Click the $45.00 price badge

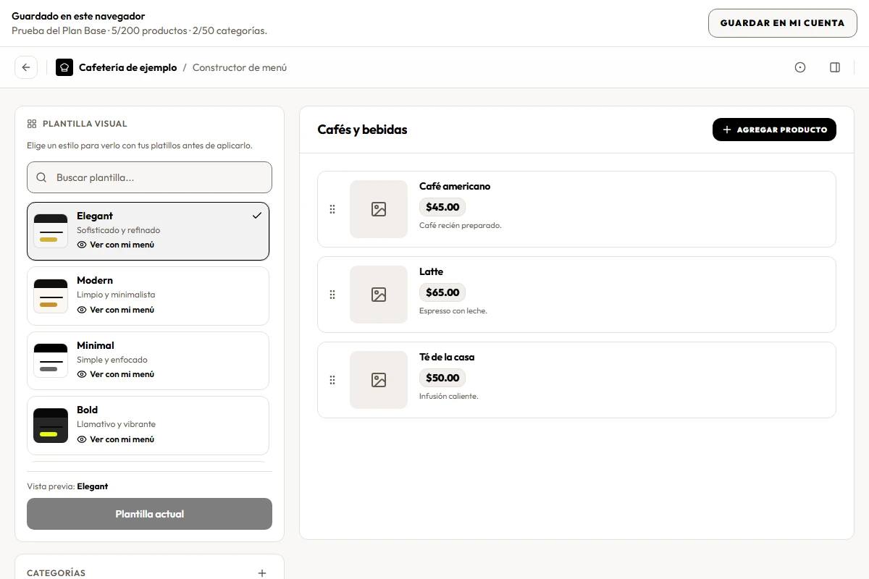point(442,207)
